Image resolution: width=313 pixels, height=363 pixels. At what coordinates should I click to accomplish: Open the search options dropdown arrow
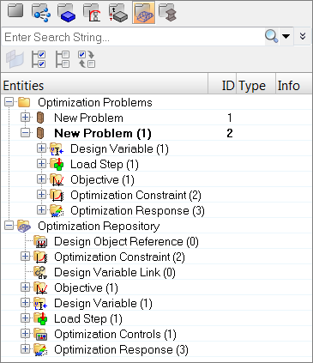click(286, 36)
